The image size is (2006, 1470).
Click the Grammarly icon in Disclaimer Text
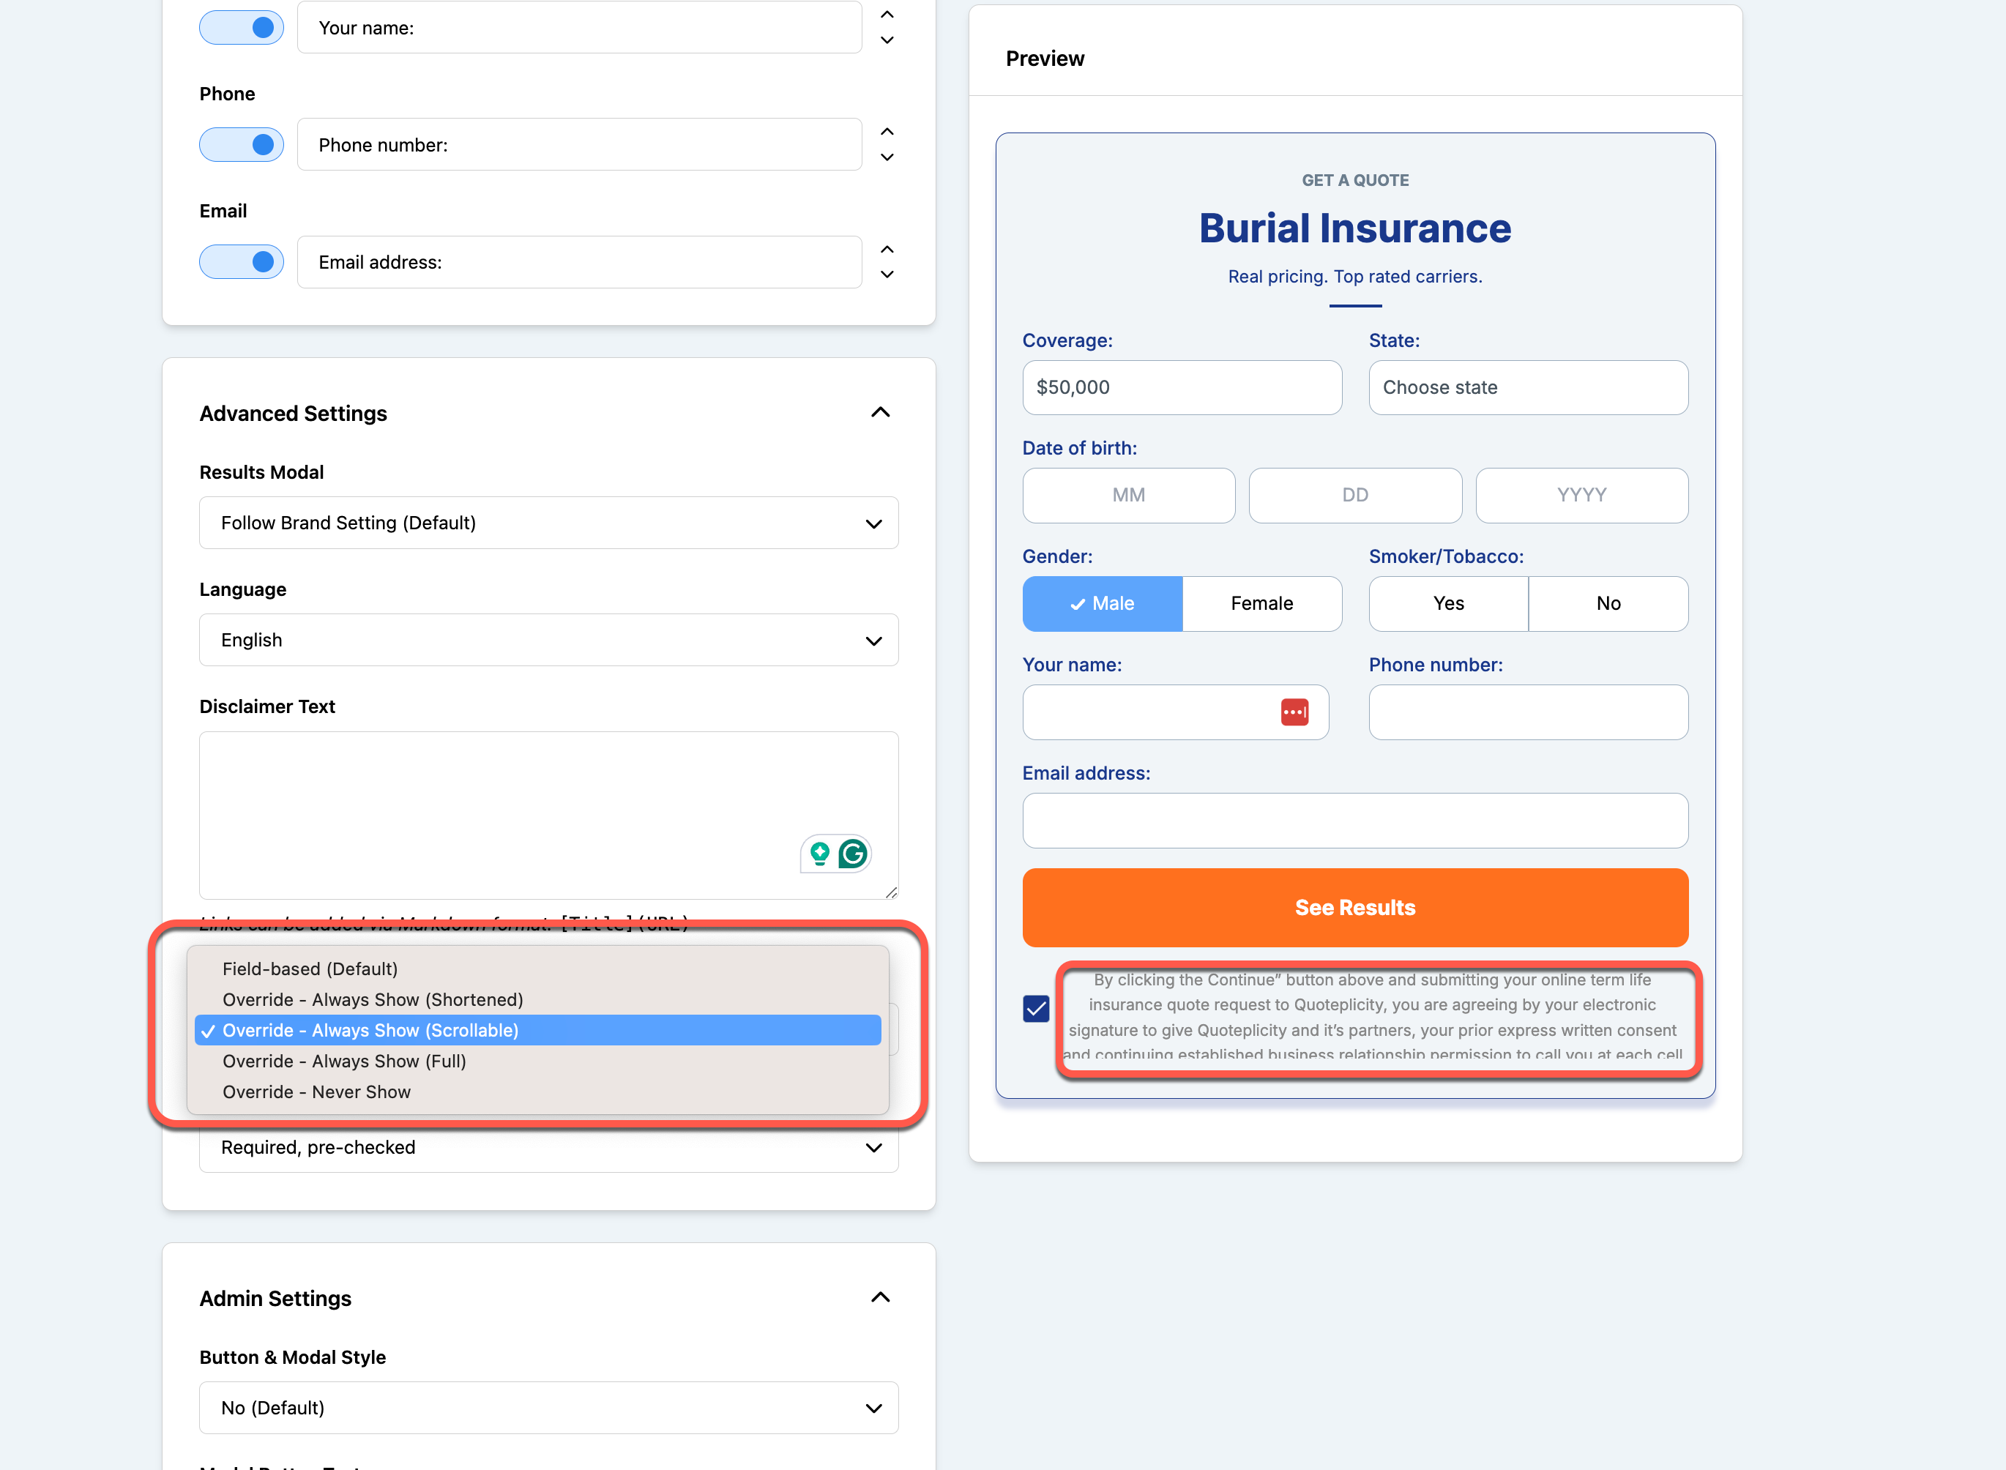[851, 854]
